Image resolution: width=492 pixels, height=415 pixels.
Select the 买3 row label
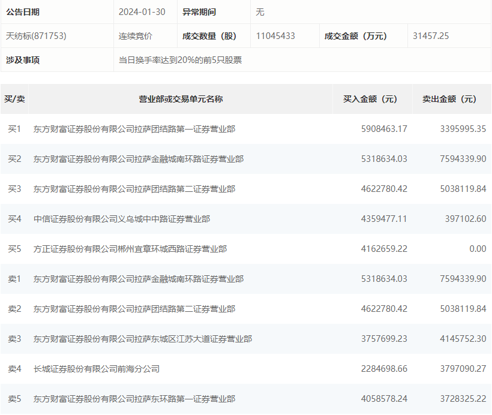tap(14, 189)
